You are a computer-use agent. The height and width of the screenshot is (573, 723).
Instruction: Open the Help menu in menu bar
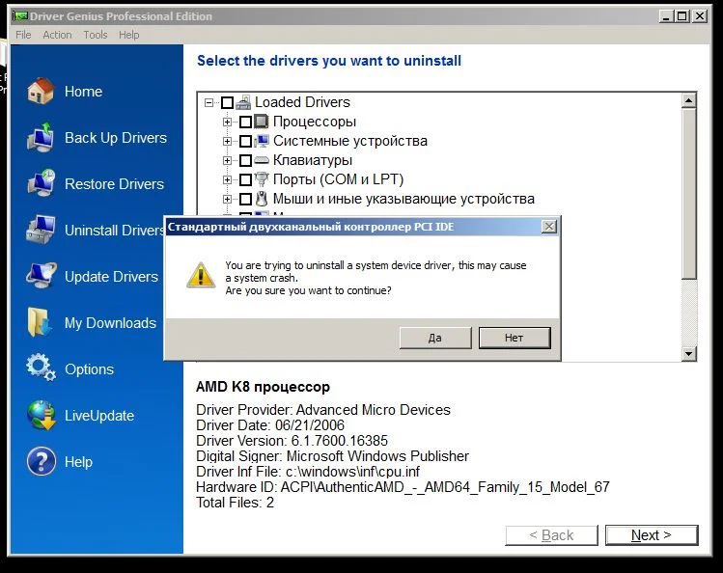128,35
